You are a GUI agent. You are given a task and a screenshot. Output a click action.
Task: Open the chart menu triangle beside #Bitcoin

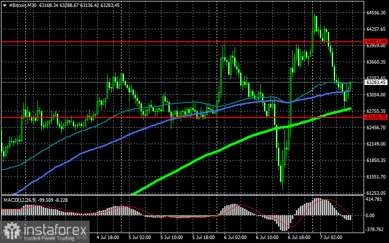click(x=4, y=5)
